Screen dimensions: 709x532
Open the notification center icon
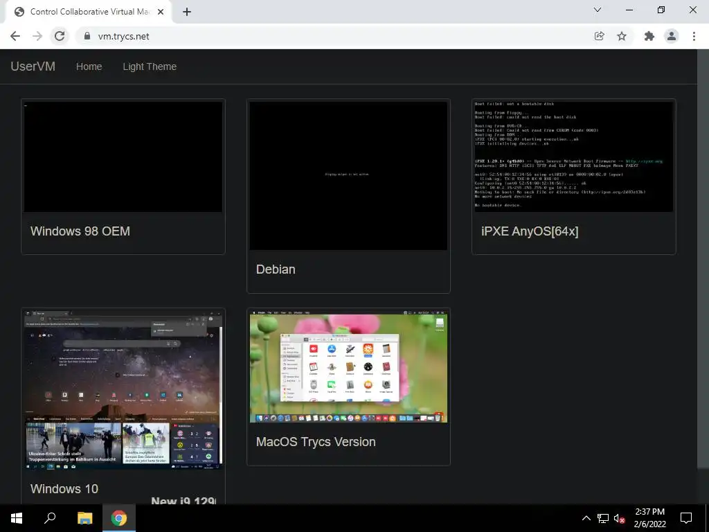pos(686,518)
